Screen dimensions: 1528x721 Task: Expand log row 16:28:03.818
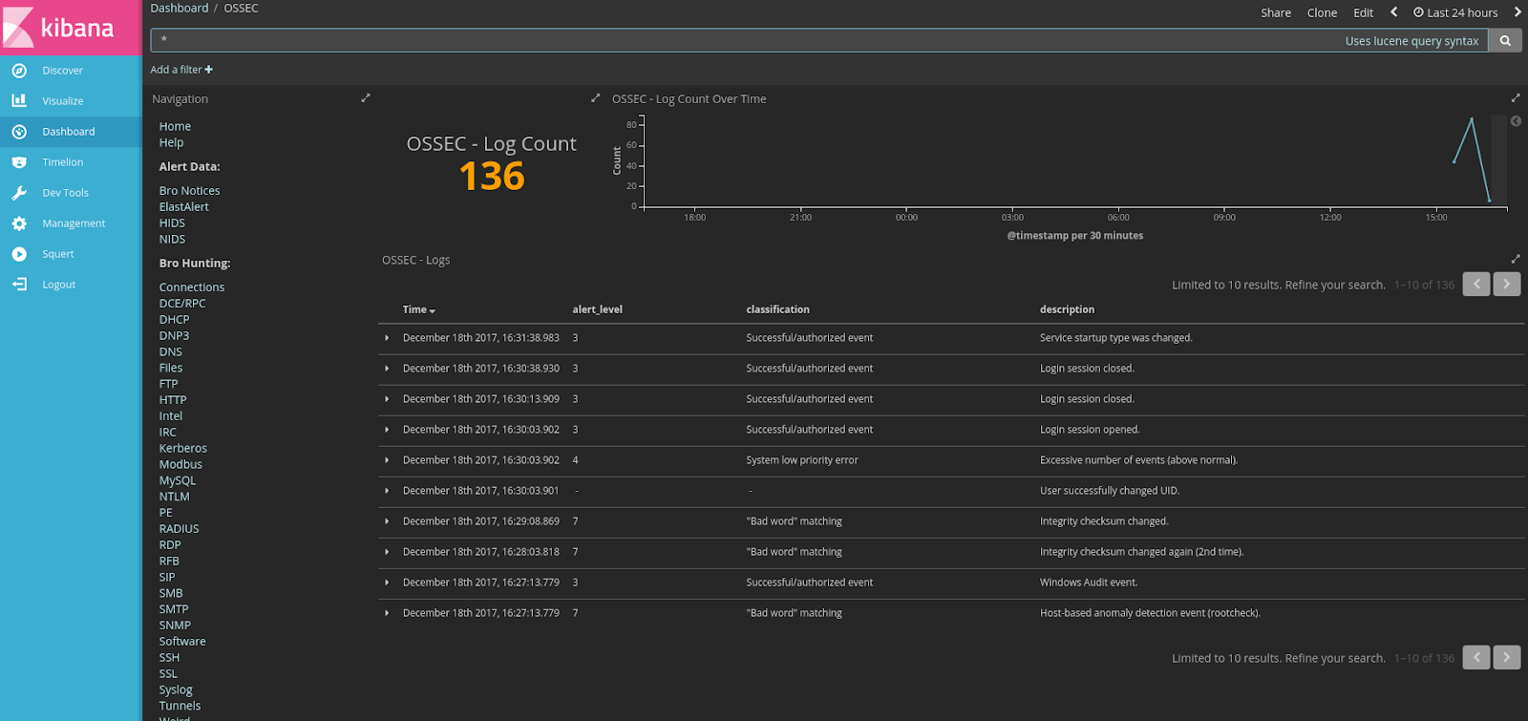pos(387,552)
